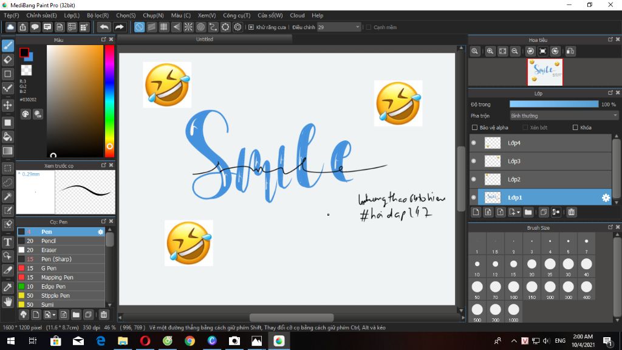This screenshot has height=350, width=622.
Task: Enable circle snap guide
Action: pyautogui.click(x=200, y=27)
